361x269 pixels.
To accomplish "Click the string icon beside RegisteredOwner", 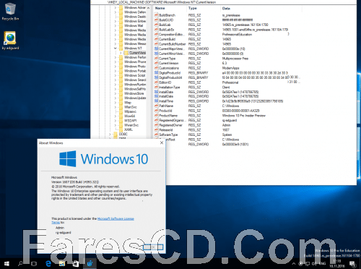I will 156,125.
